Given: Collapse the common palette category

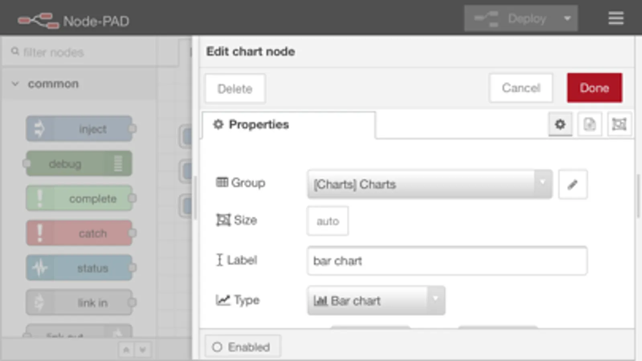Looking at the screenshot, I should click(x=15, y=84).
